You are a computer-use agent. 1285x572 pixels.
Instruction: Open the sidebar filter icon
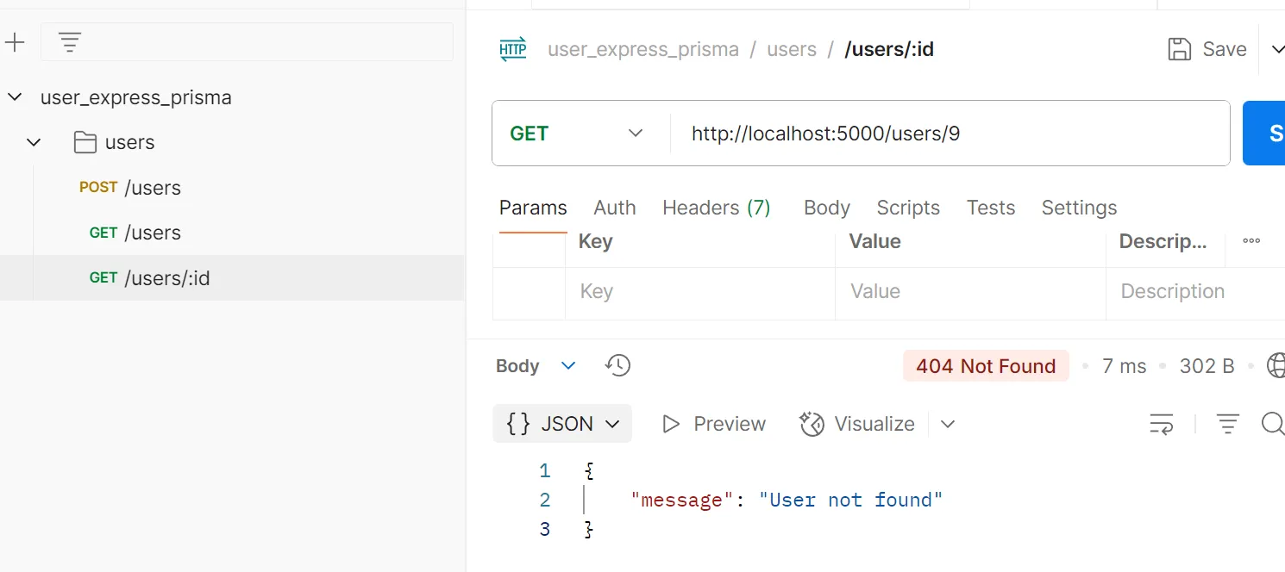[69, 41]
